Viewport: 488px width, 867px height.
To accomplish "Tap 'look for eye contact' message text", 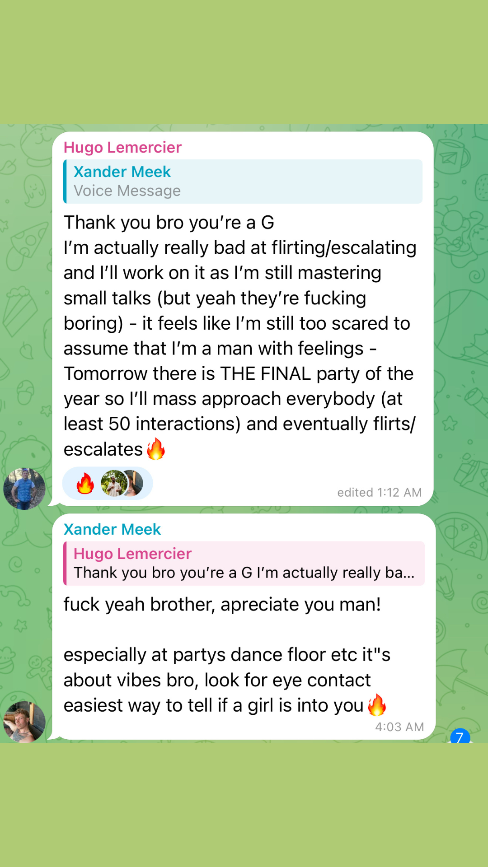I will (287, 680).
